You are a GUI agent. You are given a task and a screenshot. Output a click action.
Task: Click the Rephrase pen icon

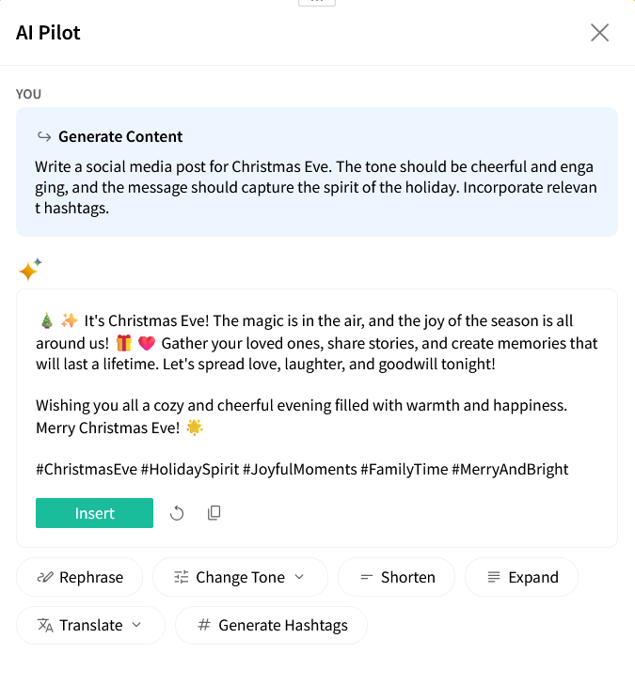pos(44,577)
